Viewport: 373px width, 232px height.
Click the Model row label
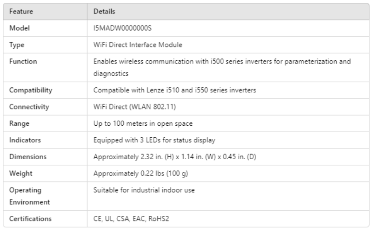[20, 28]
